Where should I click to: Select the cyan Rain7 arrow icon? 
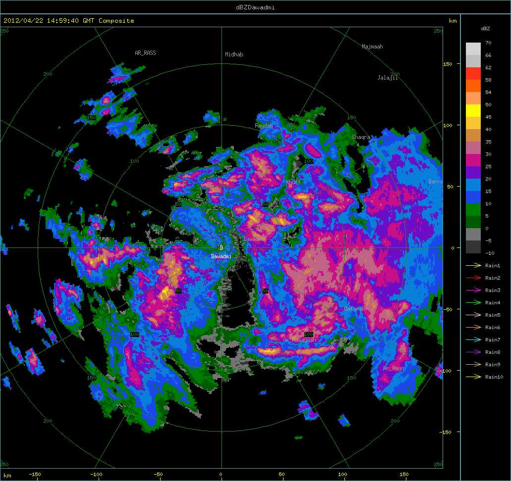tap(473, 340)
